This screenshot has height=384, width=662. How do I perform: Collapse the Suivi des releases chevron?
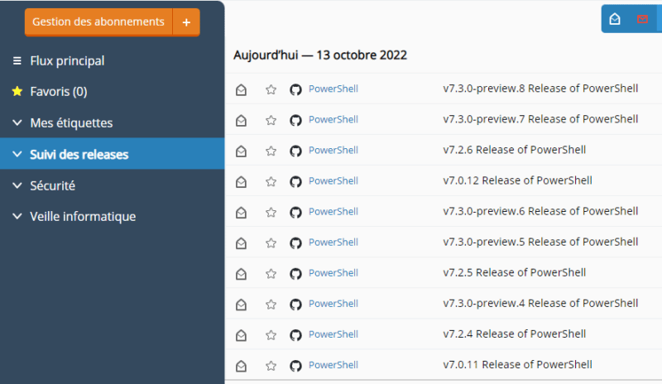pos(17,154)
